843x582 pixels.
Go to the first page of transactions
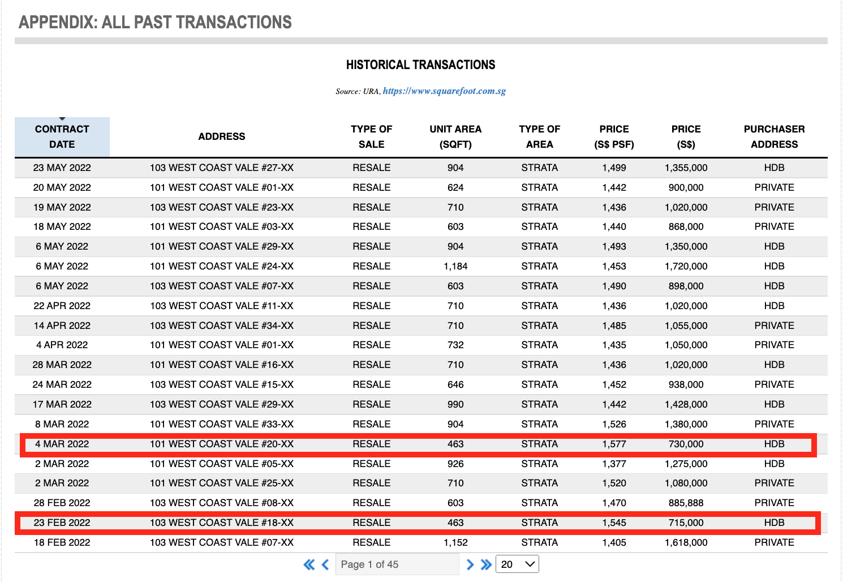point(309,564)
